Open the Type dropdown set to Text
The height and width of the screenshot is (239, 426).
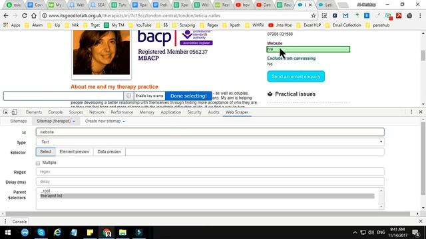(x=210, y=142)
